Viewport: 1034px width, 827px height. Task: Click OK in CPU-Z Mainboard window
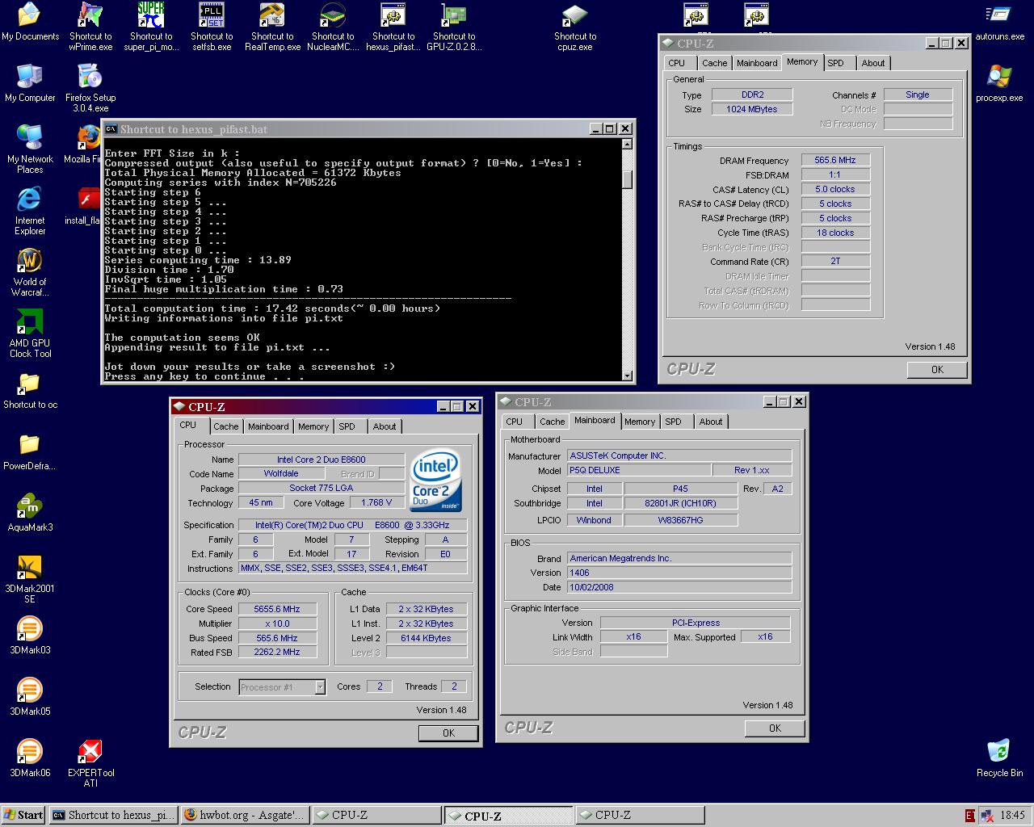775,728
